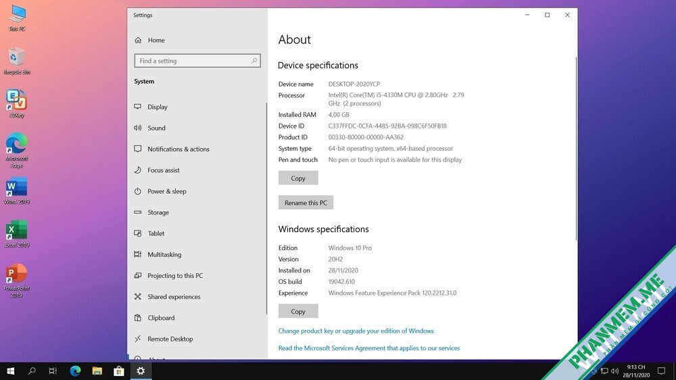This screenshot has width=676, height=380.
Task: Select the Focus assist moon icon
Action: pos(138,170)
